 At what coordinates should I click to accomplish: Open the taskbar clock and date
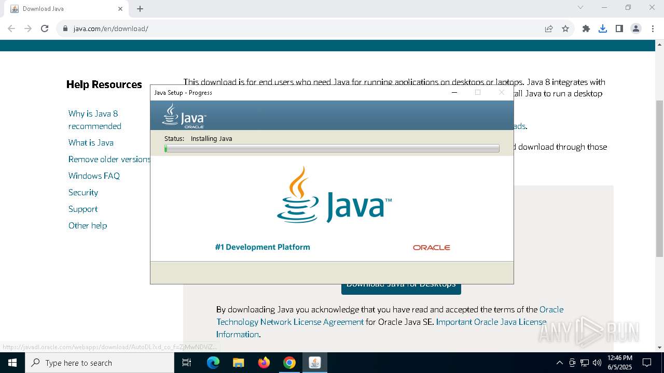pos(620,363)
